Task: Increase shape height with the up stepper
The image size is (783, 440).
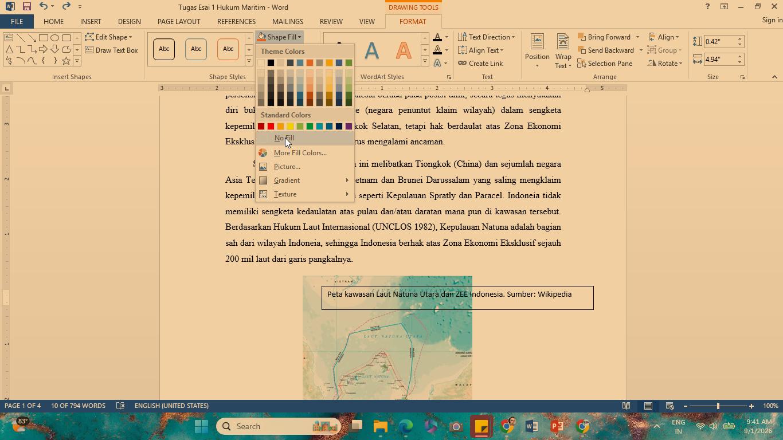Action: [739, 39]
